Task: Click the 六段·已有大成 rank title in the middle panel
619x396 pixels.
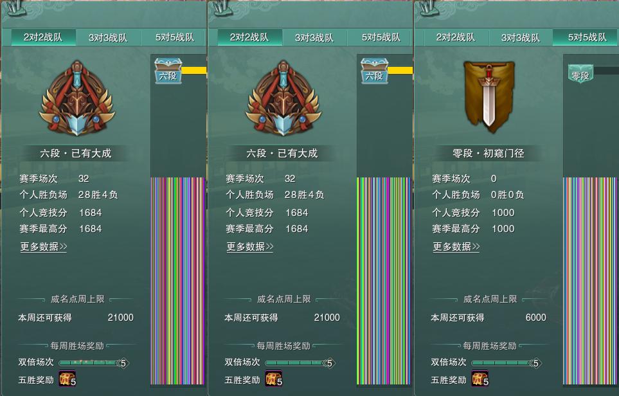Action: (282, 153)
